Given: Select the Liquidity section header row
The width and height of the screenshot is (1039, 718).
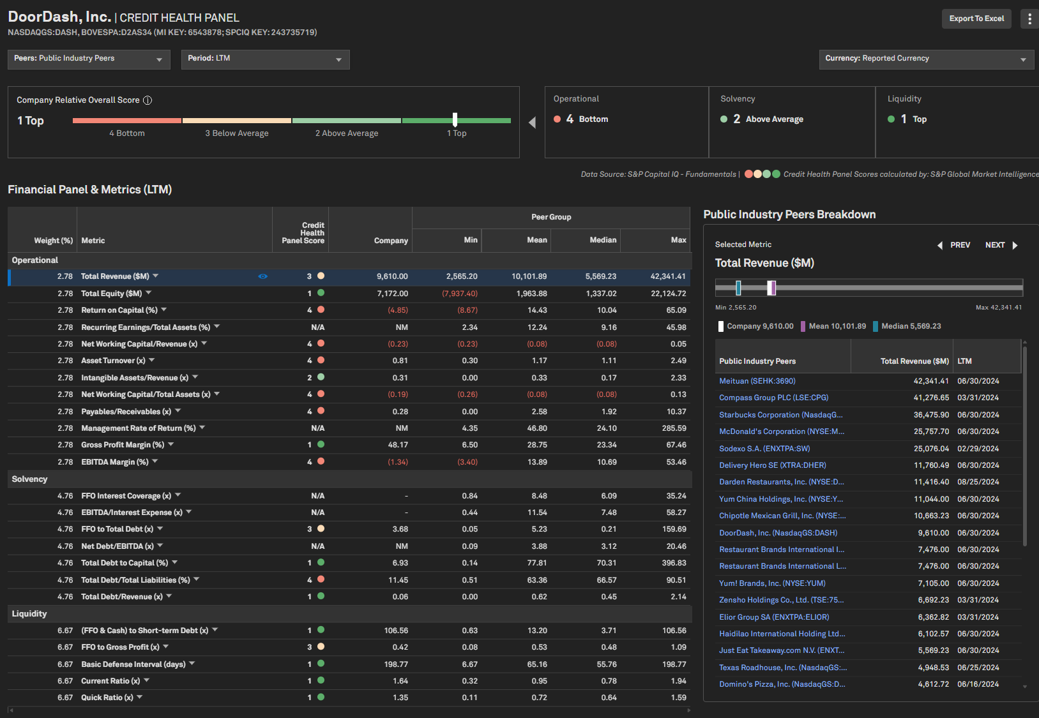Looking at the screenshot, I should pos(349,614).
